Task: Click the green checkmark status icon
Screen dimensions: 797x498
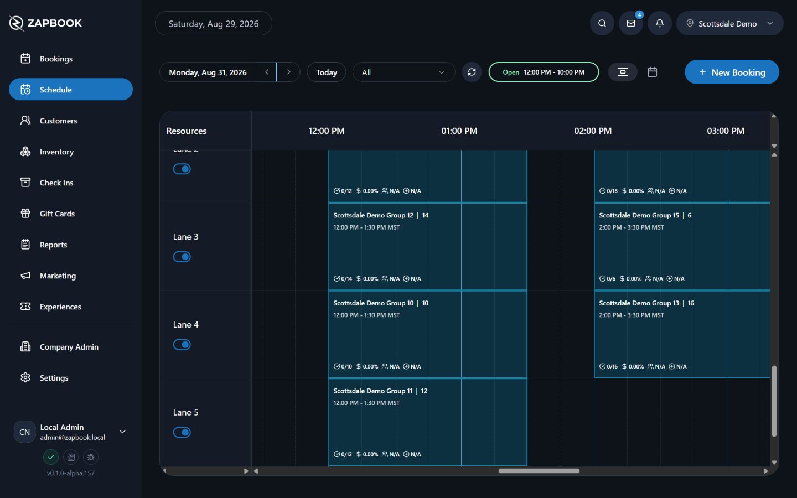Action: coord(51,457)
